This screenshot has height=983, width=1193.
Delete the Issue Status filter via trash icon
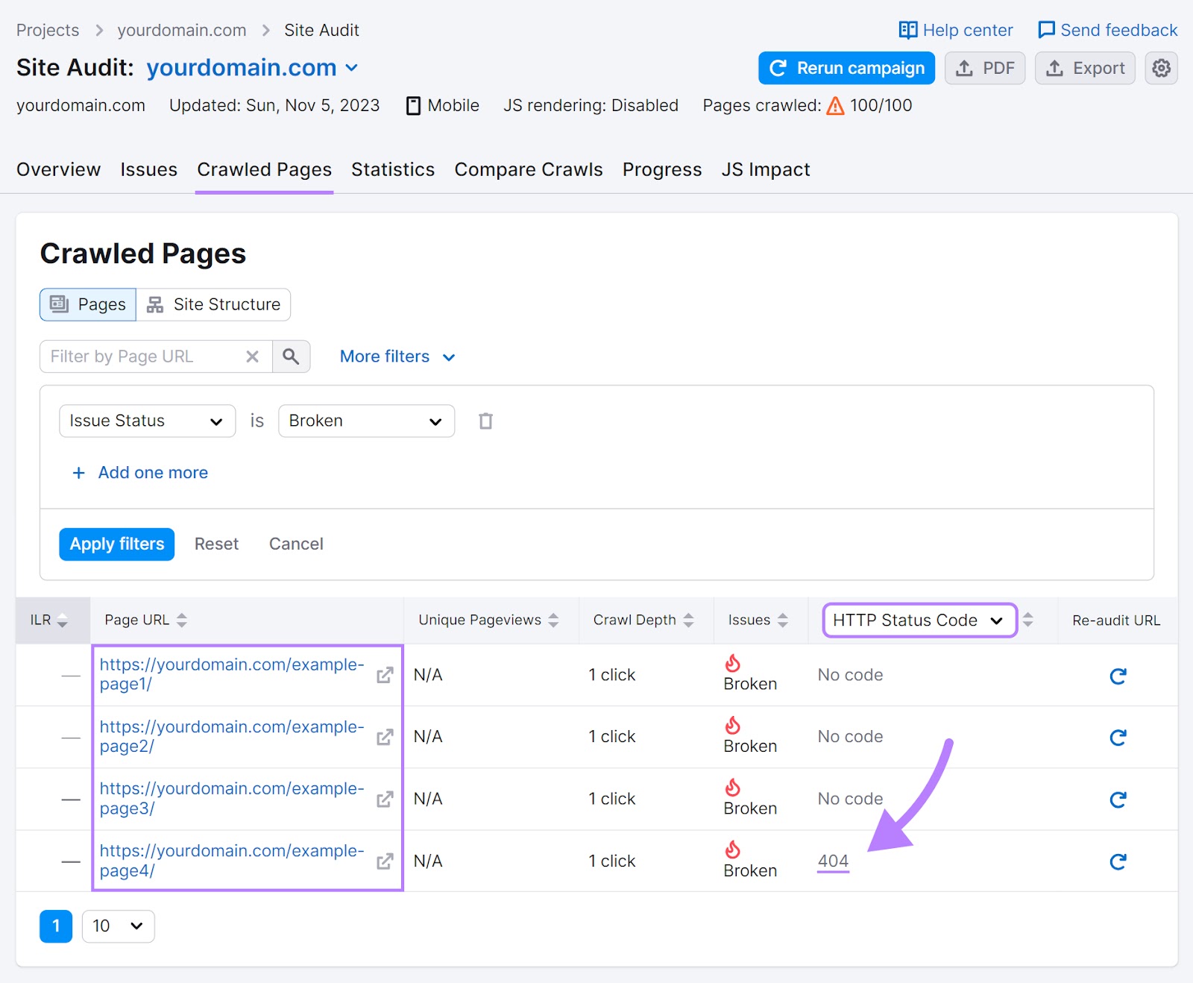click(485, 421)
